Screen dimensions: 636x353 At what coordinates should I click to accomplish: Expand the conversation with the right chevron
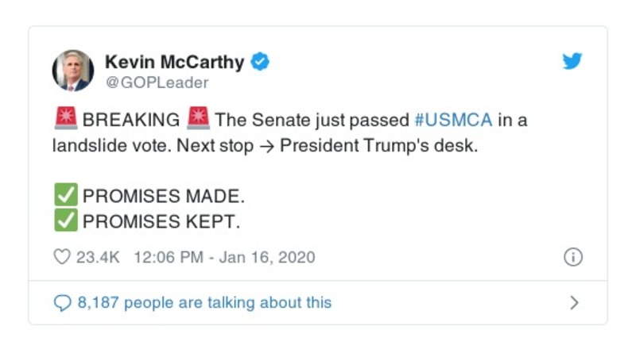[574, 302]
